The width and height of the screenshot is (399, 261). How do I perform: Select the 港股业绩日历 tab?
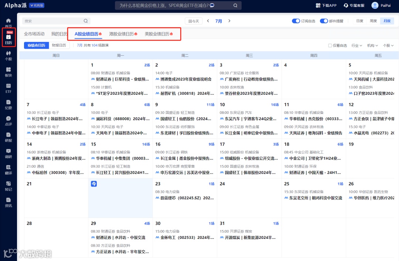pos(123,34)
